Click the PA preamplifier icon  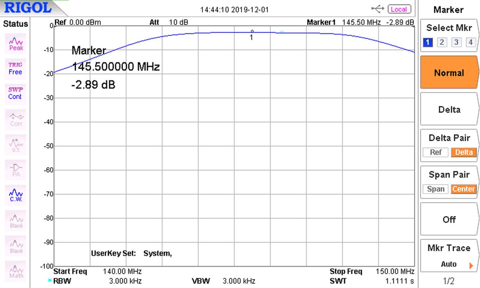pos(15,168)
